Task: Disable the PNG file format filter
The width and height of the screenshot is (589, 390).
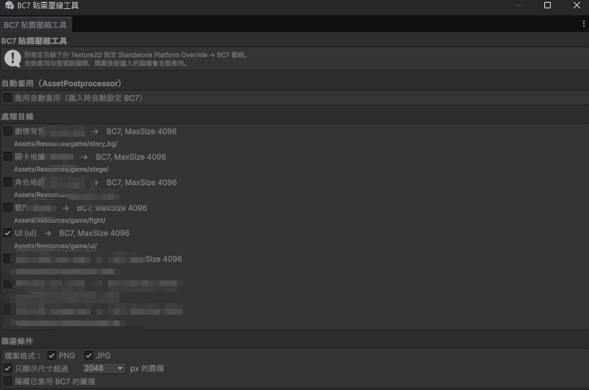Action: click(50, 356)
